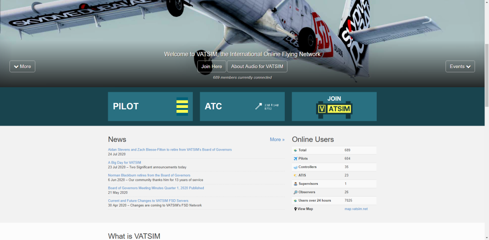Click the date 24 Jul 2020

[x=117, y=154]
